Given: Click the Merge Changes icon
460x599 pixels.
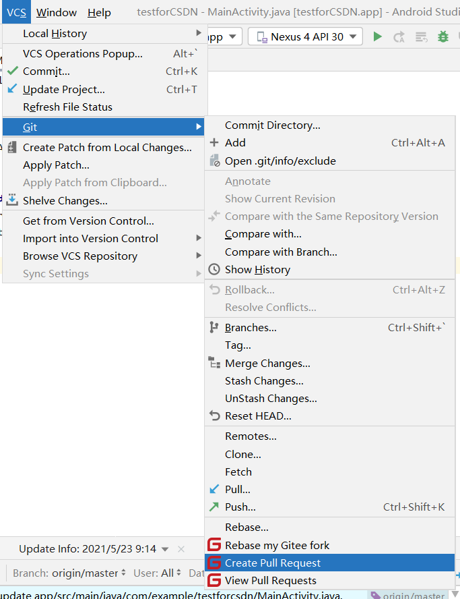Looking at the screenshot, I should coord(214,362).
